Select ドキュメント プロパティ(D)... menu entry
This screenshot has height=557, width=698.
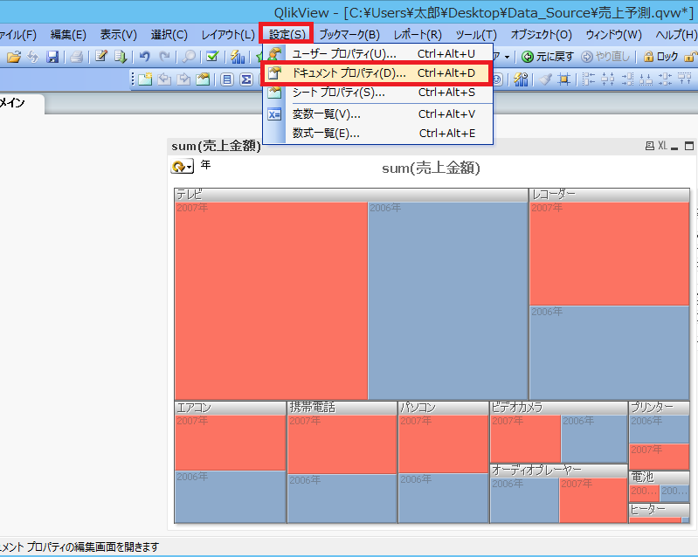point(349,73)
